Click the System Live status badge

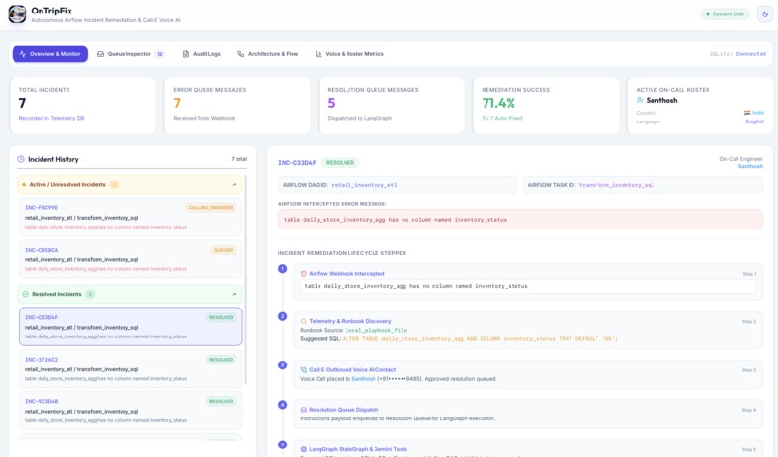coord(724,13)
